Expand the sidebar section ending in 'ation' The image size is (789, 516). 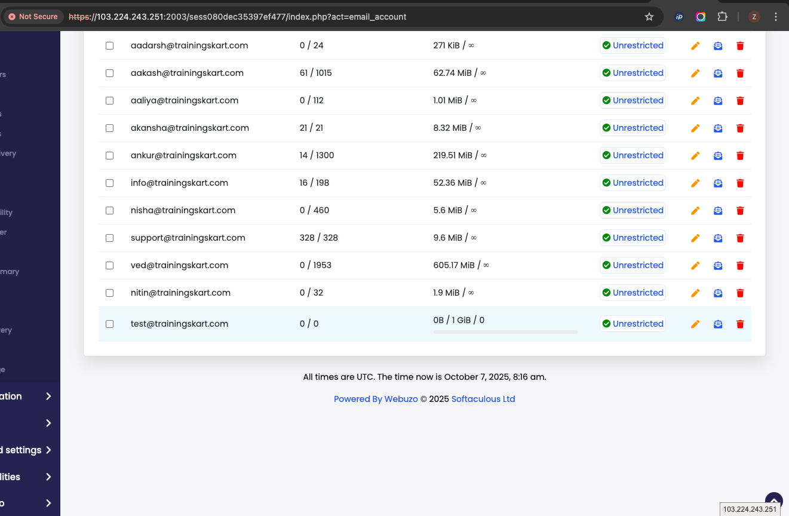[x=48, y=397]
